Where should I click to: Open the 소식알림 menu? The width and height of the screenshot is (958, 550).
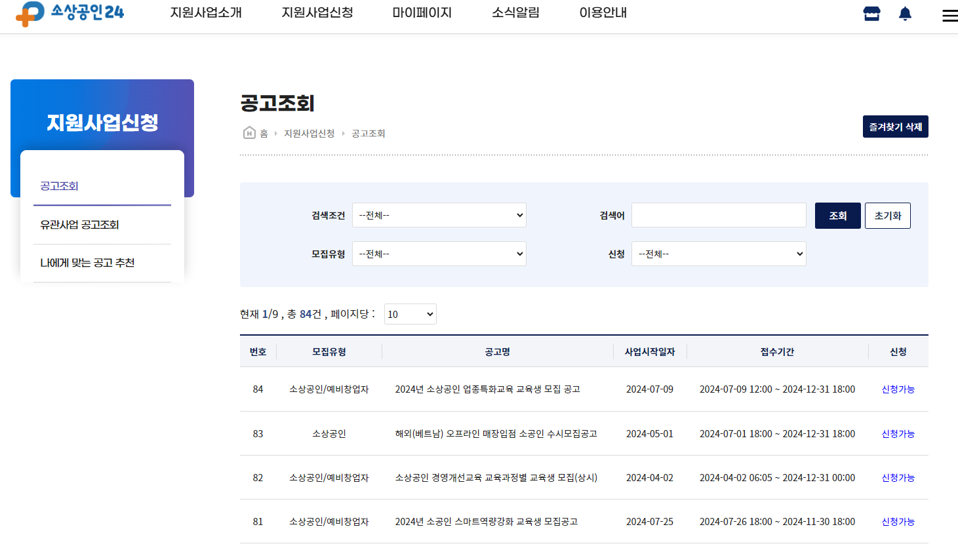coord(515,12)
